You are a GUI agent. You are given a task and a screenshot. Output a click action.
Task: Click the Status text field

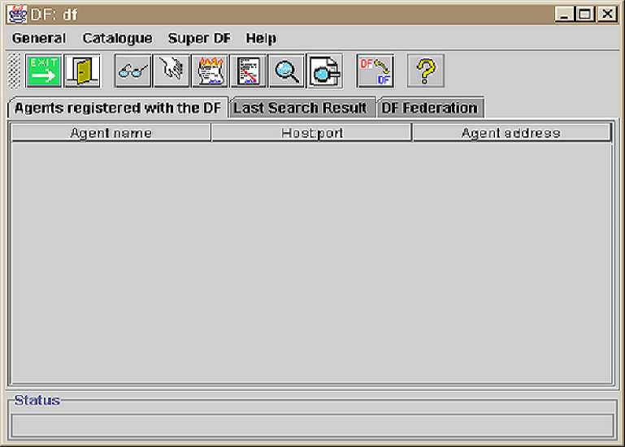pyautogui.click(x=312, y=426)
